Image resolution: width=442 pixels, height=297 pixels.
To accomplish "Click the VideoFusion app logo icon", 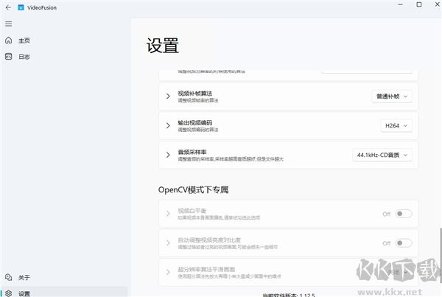I will point(21,7).
